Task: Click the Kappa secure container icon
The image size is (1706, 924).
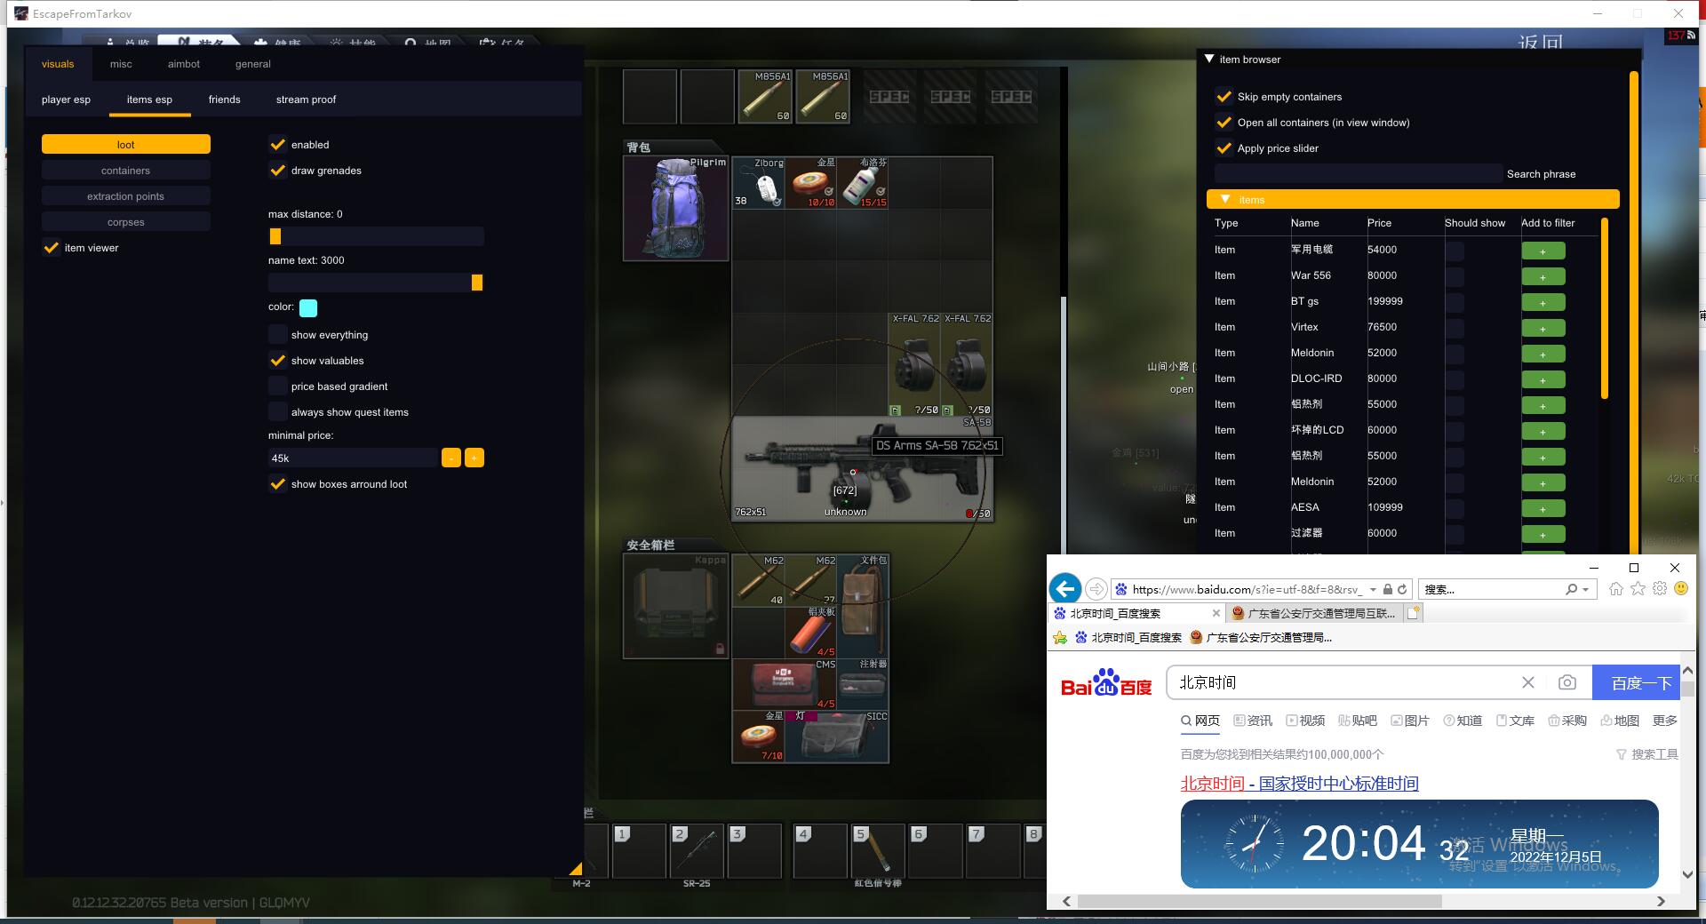Action: coord(675,606)
